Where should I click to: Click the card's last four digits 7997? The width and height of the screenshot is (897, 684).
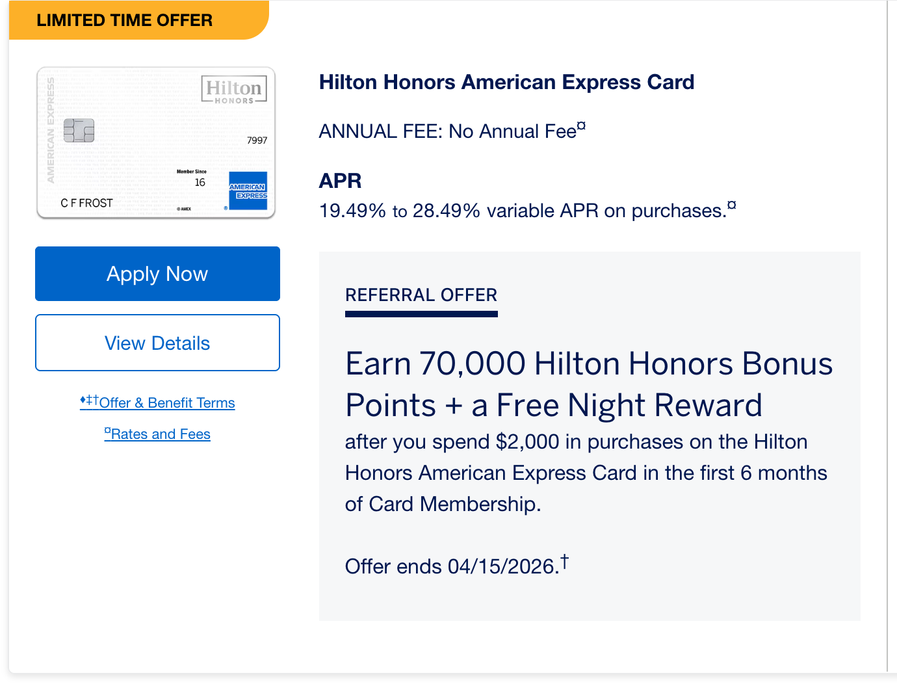tap(257, 140)
